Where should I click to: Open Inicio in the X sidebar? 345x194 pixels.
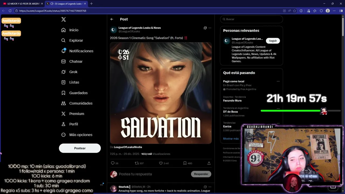pyautogui.click(x=70, y=30)
